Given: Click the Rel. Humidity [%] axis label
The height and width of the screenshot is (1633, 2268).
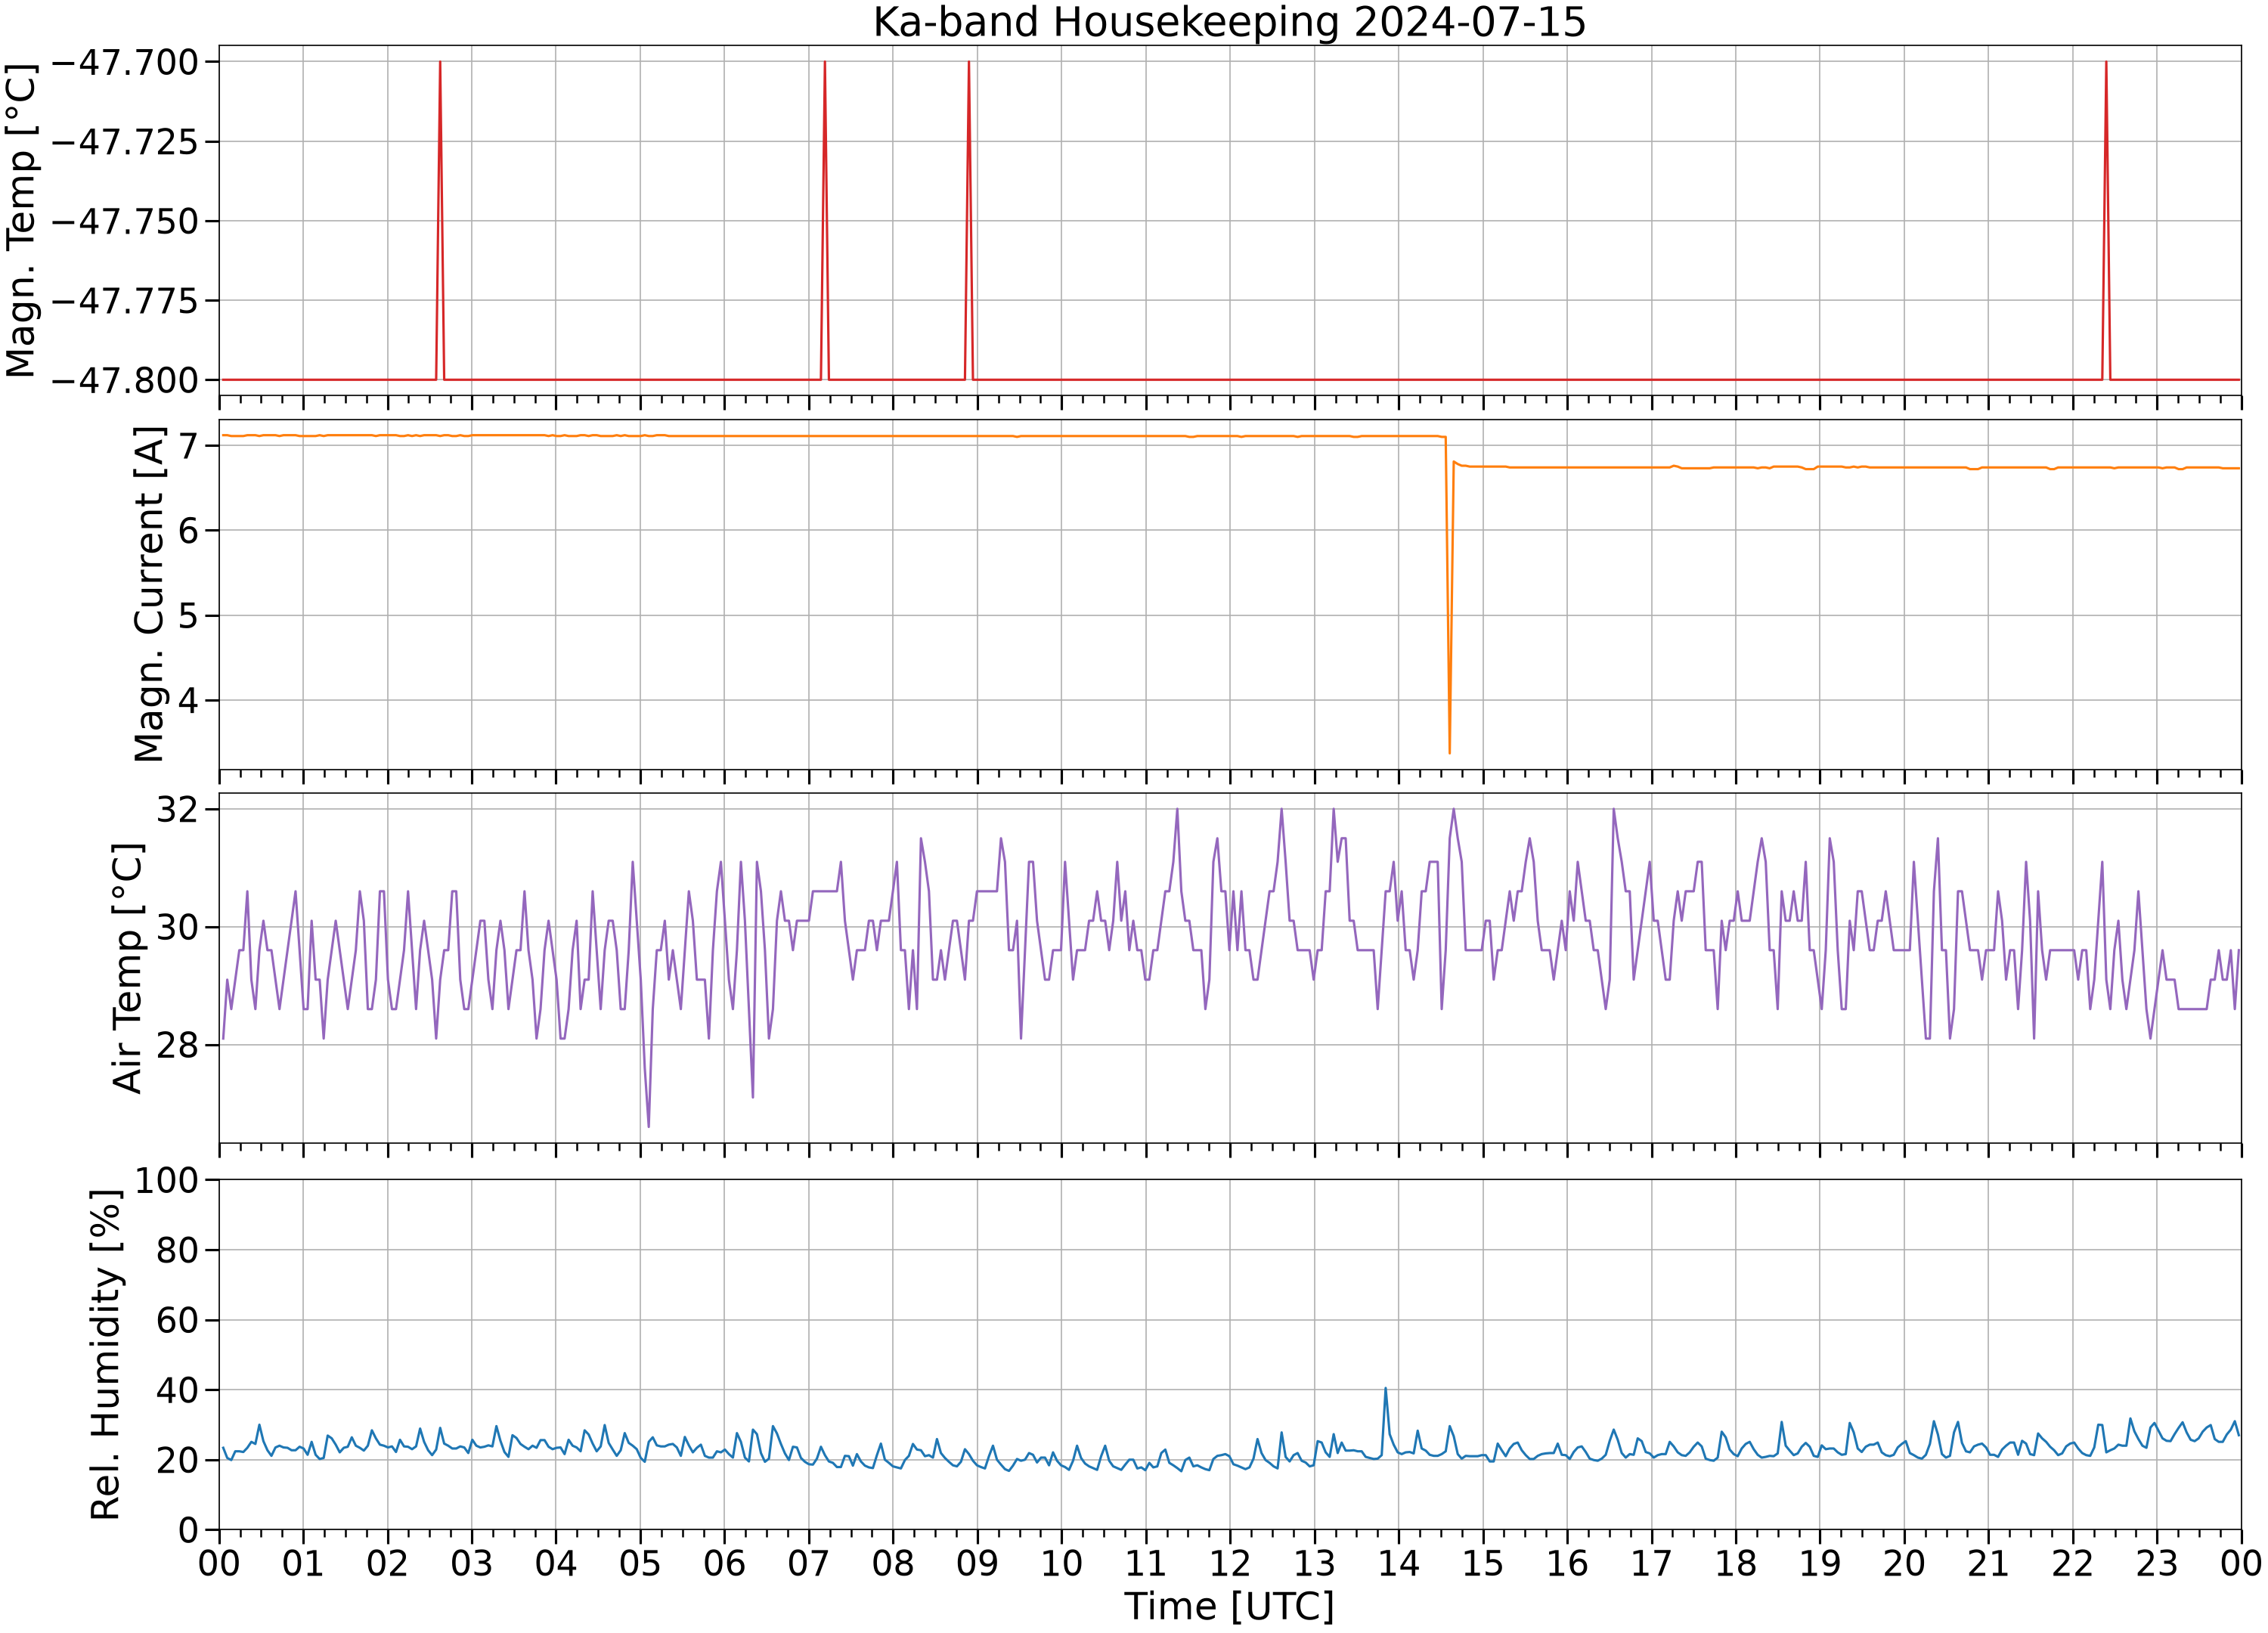Looking at the screenshot, I should [x=106, y=1355].
